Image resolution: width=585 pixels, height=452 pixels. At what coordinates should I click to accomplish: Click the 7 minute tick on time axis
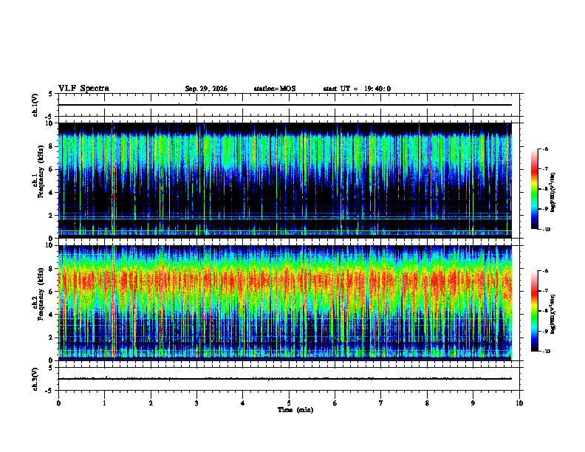tap(381, 403)
